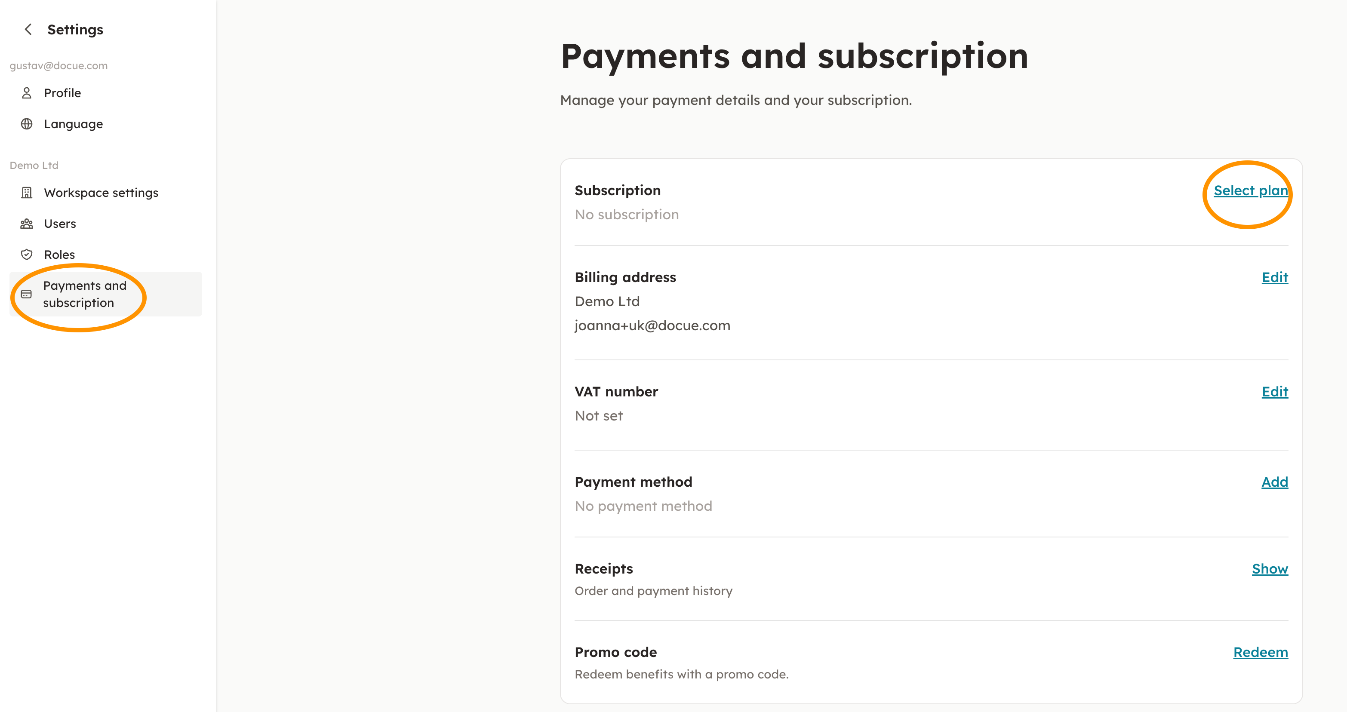Edit the Billing address
The image size is (1347, 712).
tap(1274, 278)
